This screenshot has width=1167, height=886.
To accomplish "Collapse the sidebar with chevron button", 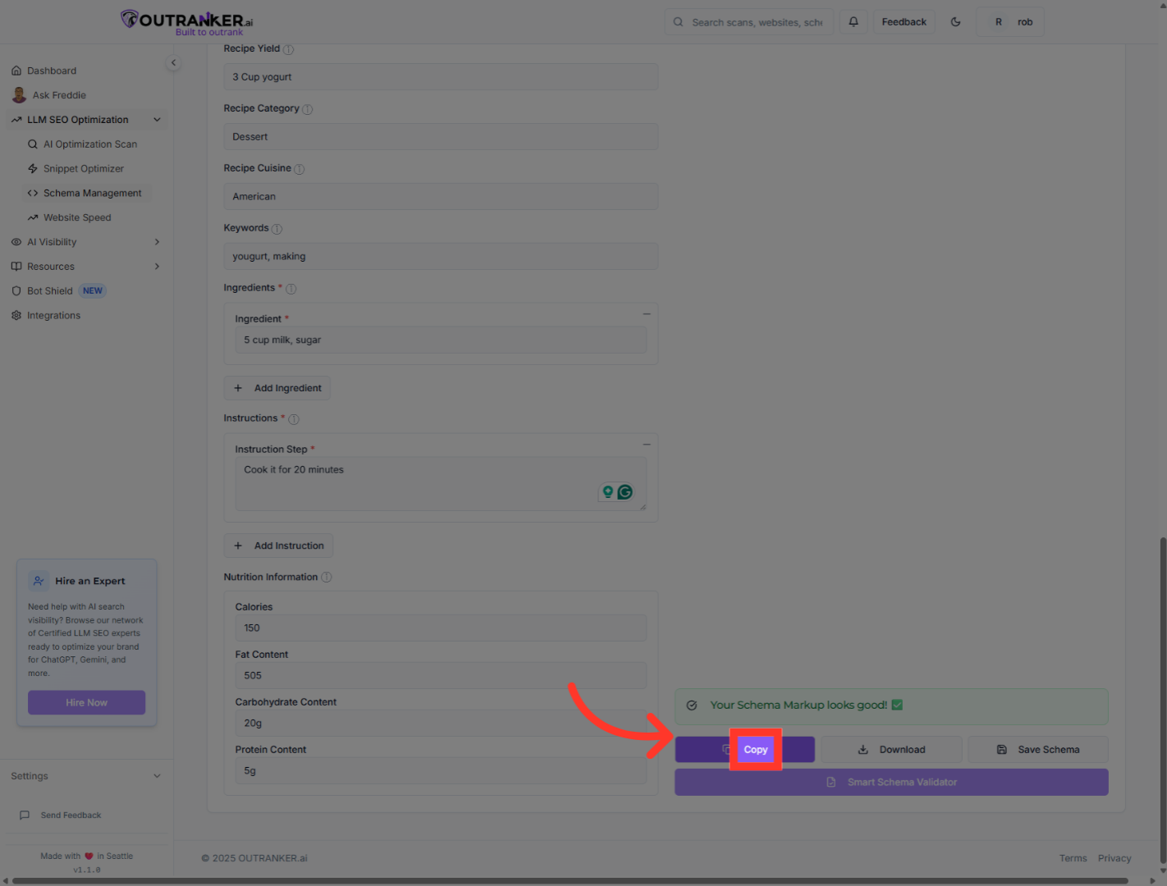I will 173,63.
